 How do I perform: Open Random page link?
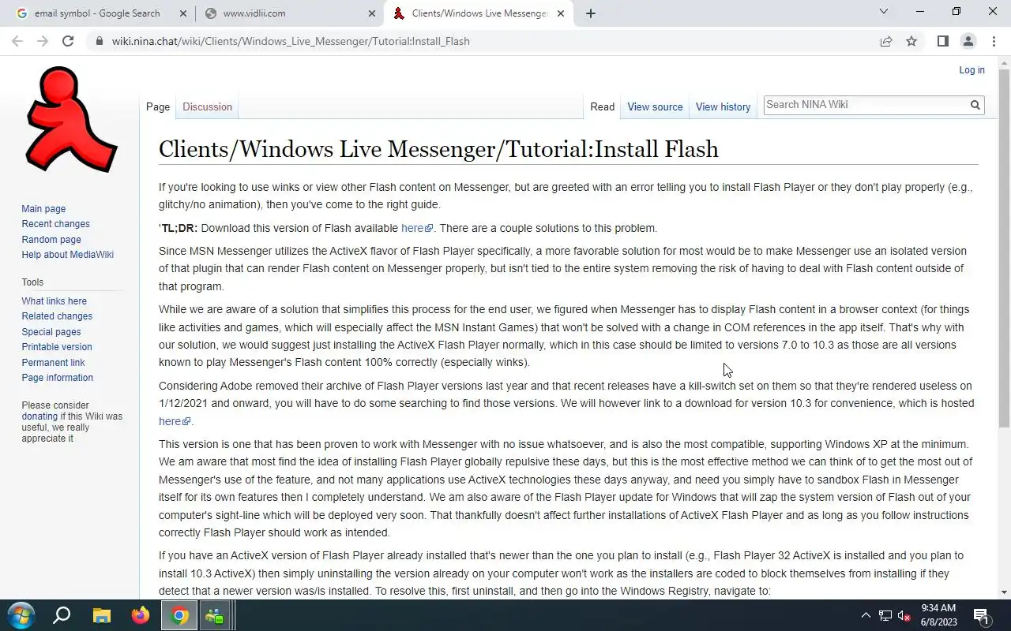pyautogui.click(x=51, y=240)
